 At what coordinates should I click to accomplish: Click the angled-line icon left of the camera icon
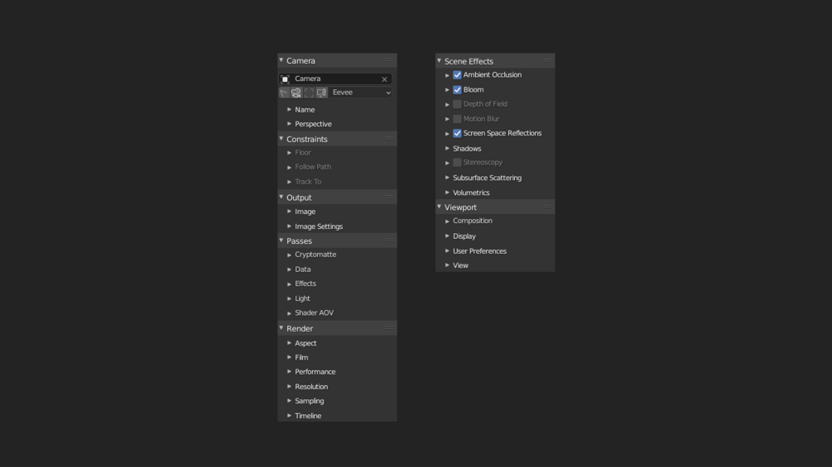point(284,93)
